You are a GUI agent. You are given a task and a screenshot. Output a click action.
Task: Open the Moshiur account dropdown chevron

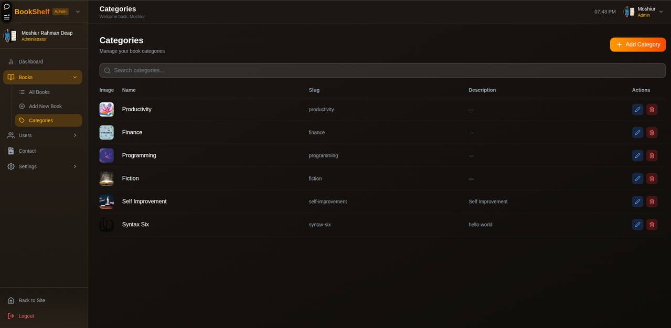661,12
